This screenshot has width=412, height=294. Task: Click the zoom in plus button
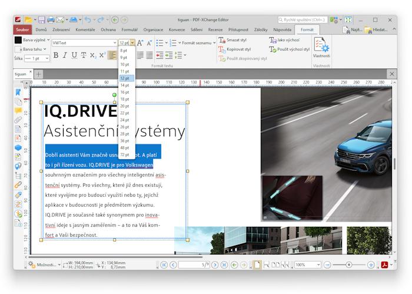tap(371, 265)
